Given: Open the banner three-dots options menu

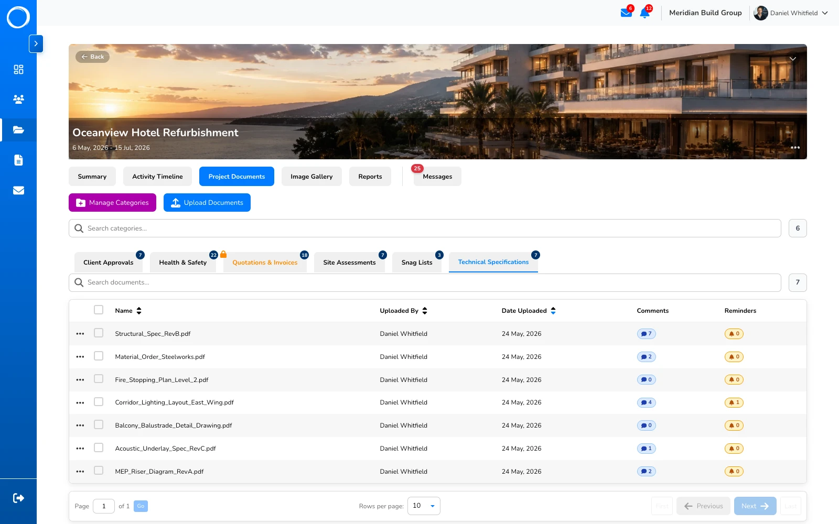Looking at the screenshot, I should 795,148.
